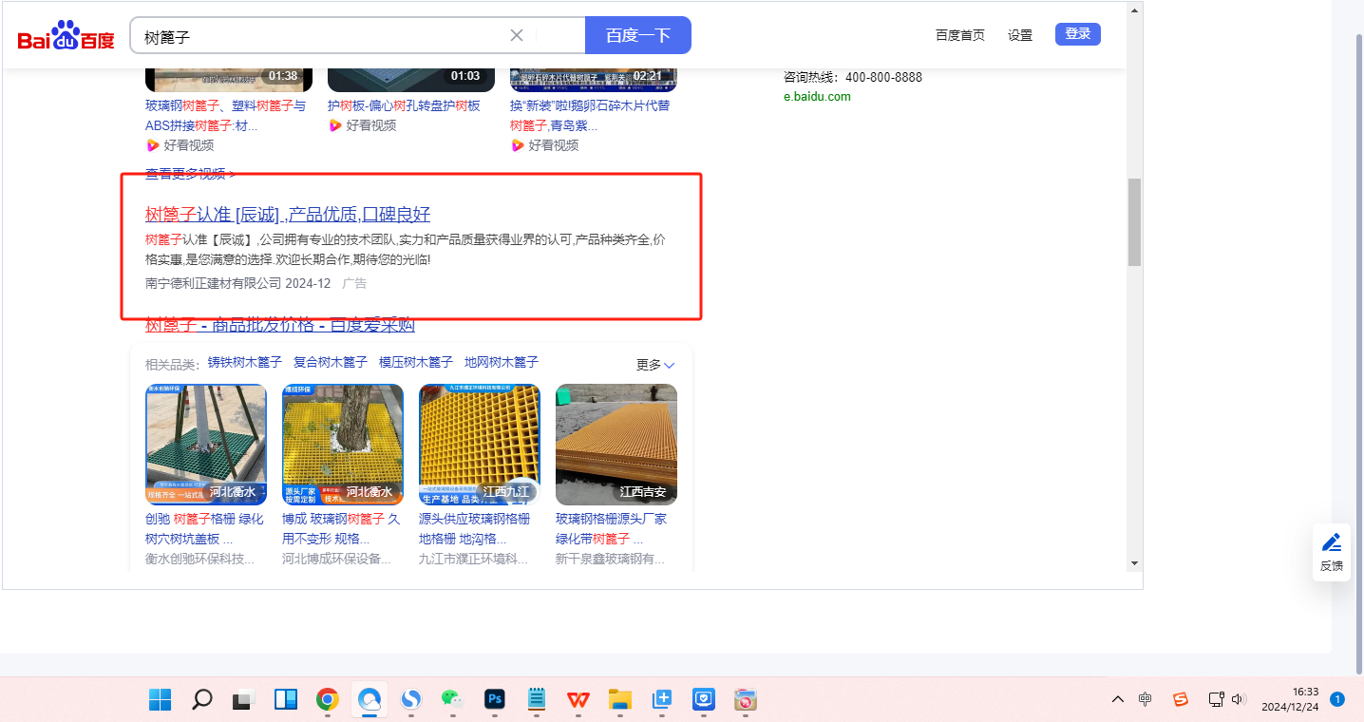Open product link 博成 玻璃钢树篦子 久用不变形

(x=341, y=528)
